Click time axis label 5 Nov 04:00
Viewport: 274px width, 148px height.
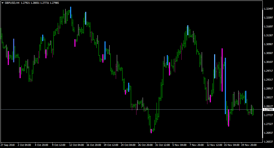point(179,145)
